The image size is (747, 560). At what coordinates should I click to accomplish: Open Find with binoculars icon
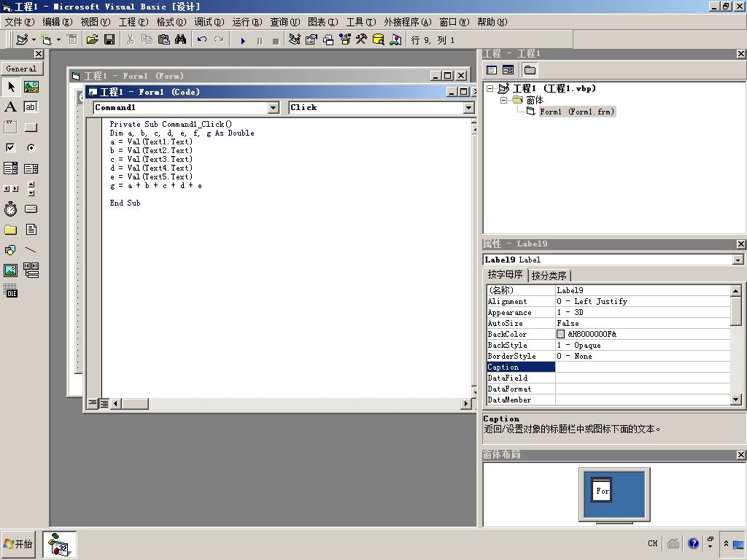pyautogui.click(x=181, y=39)
